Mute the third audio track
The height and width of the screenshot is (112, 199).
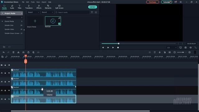click(9, 91)
